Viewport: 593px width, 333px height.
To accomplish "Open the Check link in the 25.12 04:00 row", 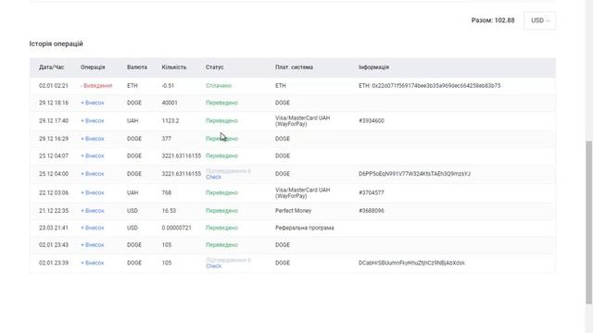I will pyautogui.click(x=213, y=177).
